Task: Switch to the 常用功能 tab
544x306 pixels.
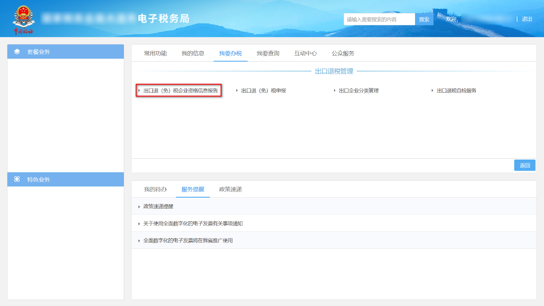Action: tap(155, 52)
